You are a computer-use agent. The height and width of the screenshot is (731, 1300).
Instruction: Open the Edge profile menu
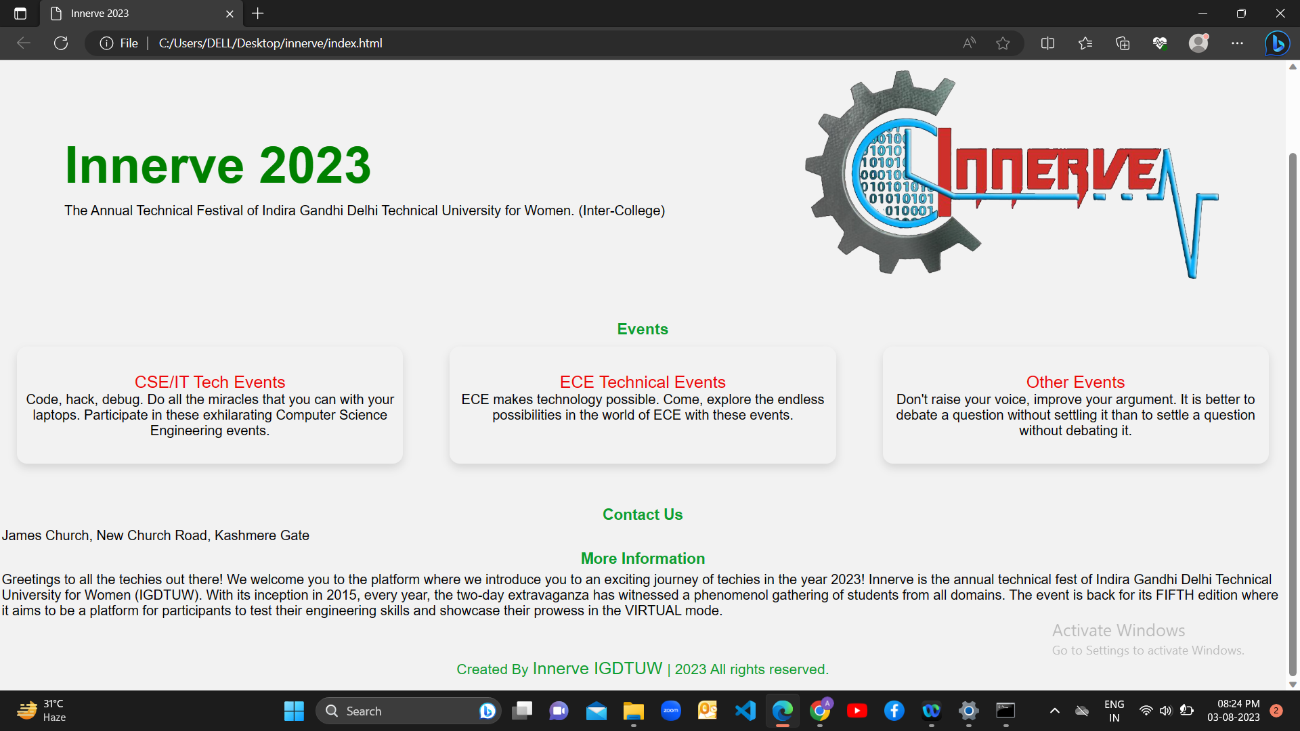(x=1198, y=43)
